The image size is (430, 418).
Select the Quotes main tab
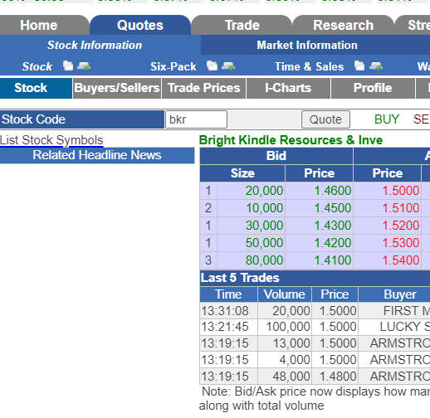[x=140, y=25]
